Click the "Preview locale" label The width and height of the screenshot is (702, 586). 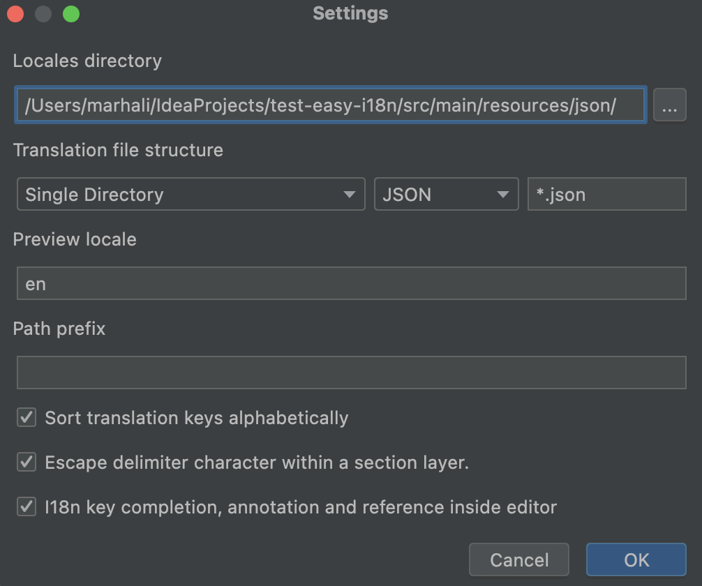75,239
